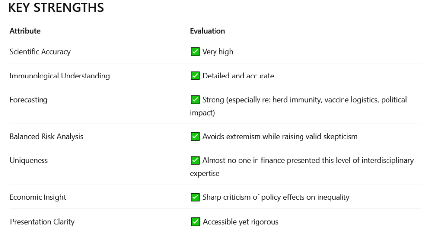Click text about herd immunity forecasting
Viewport: 430px width, 235px height.
pos(304,100)
